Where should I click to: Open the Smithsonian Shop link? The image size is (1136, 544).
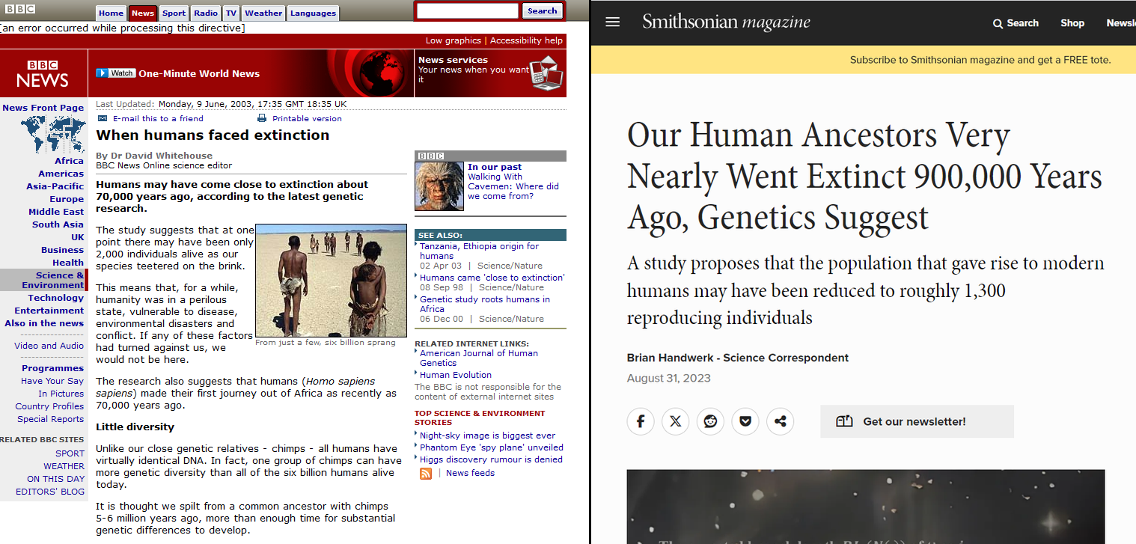coord(1072,23)
